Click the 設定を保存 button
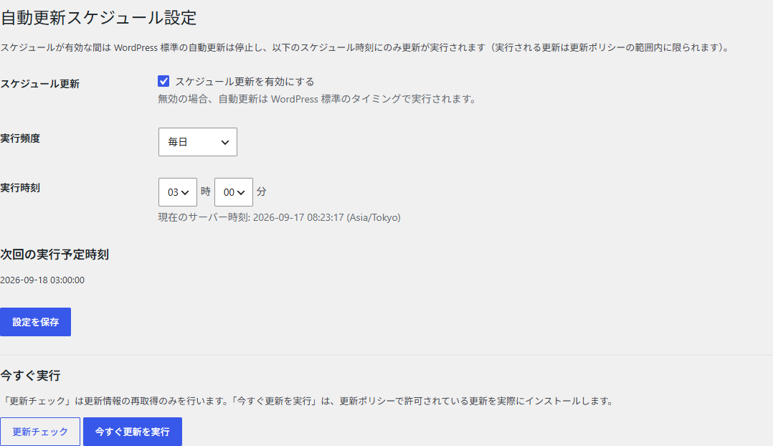Screen dimensions: 773x446 [36, 322]
